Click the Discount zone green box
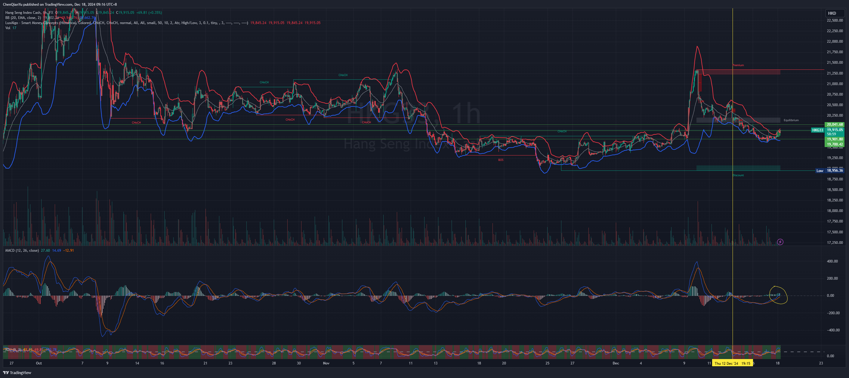Image resolution: width=849 pixels, height=378 pixels. (x=738, y=168)
